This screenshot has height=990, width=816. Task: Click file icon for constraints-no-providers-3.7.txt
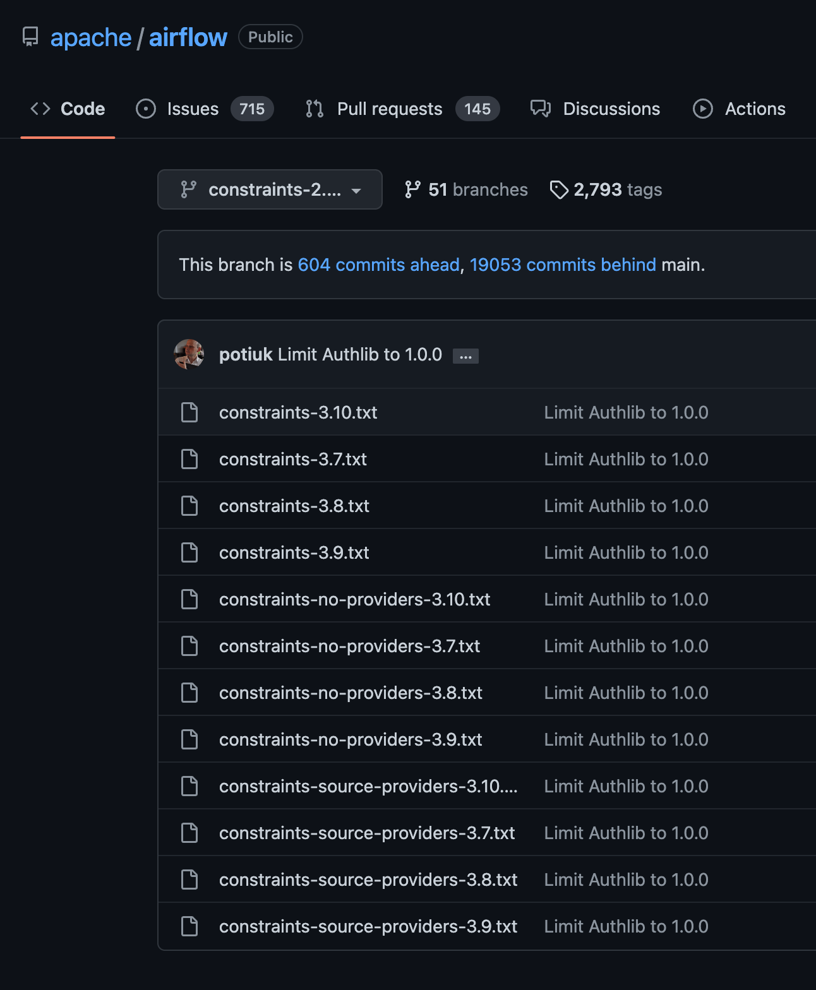click(x=189, y=646)
